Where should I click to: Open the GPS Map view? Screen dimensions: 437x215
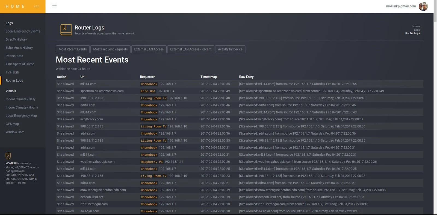[x=12, y=124]
